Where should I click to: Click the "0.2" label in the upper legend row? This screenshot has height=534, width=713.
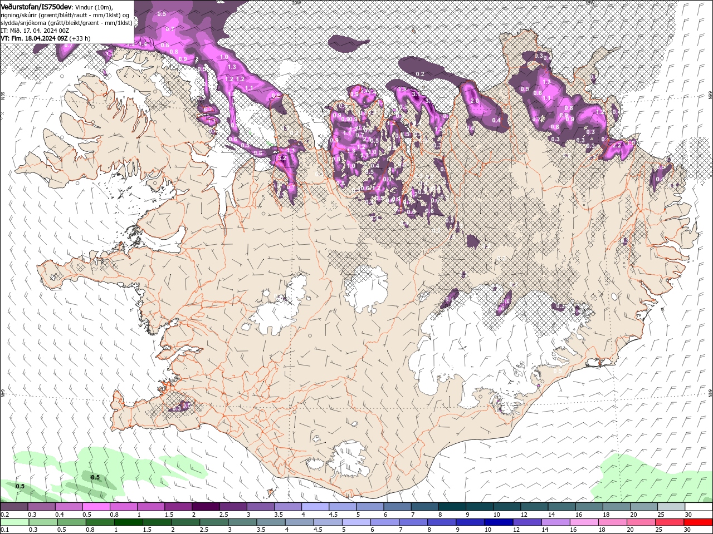[x=4, y=515]
